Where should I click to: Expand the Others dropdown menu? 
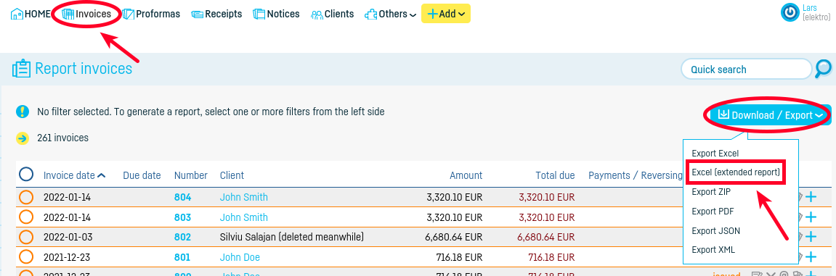click(x=390, y=14)
